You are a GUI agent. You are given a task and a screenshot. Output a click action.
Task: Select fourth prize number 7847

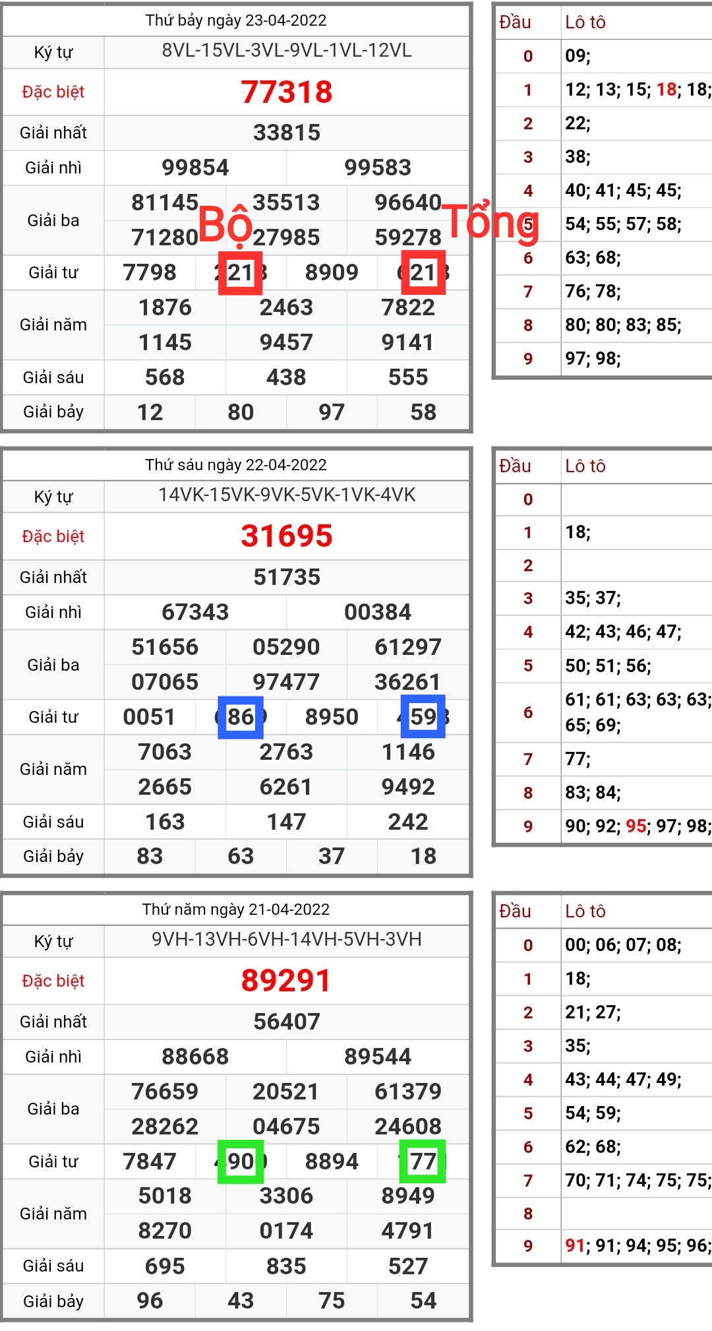150,1161
